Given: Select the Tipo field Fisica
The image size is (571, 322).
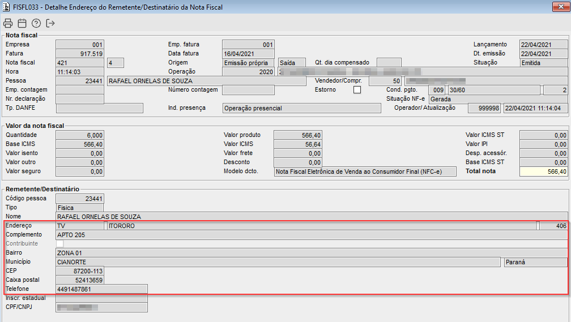Looking at the screenshot, I should 80,208.
